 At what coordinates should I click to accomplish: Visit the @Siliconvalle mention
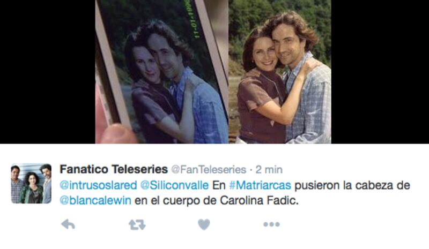click(174, 185)
